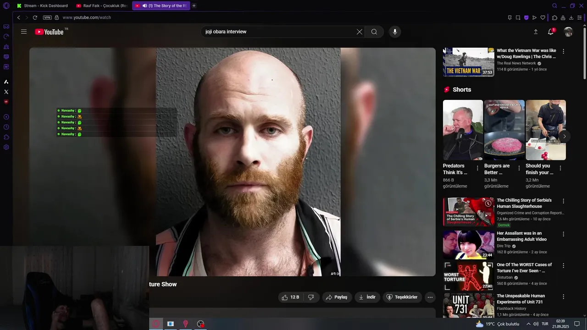Click the YouTube search box text
The image size is (587, 330).
pos(226,32)
